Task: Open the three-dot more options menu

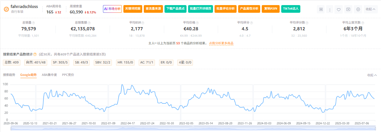Action: pos(330,9)
